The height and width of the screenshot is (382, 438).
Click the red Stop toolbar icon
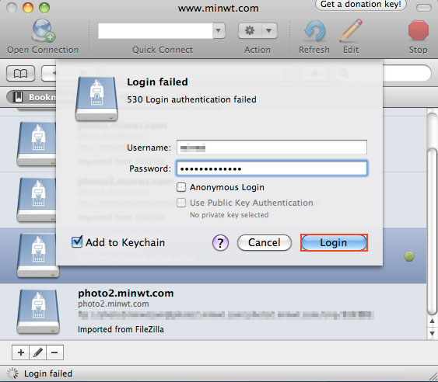[419, 30]
